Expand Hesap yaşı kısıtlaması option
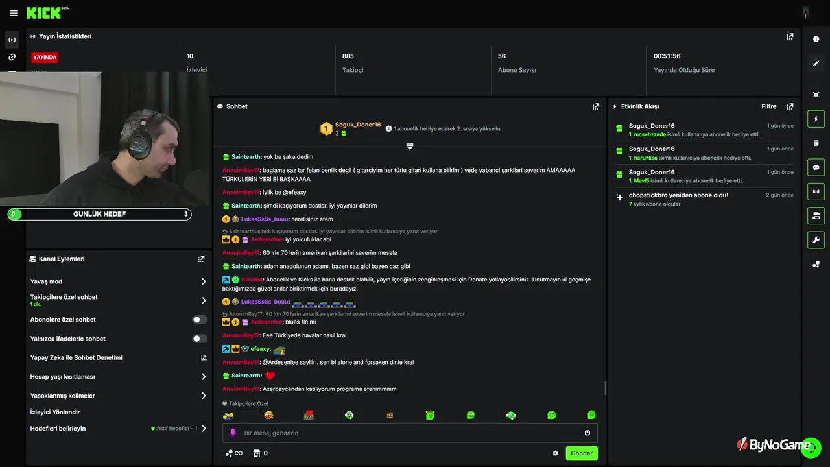 coord(118,377)
